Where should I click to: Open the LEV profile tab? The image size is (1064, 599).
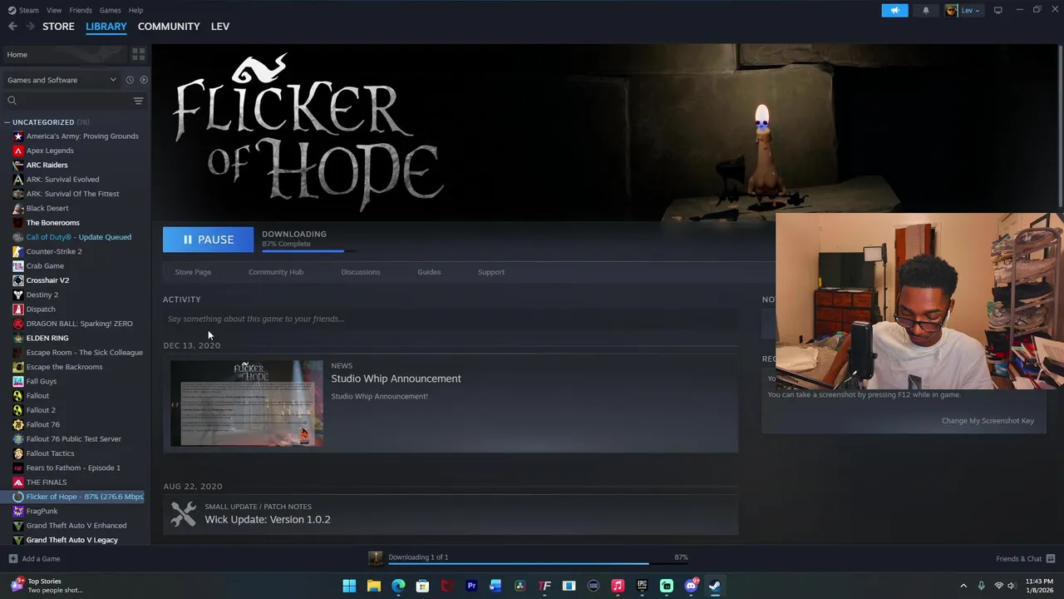[x=220, y=27]
